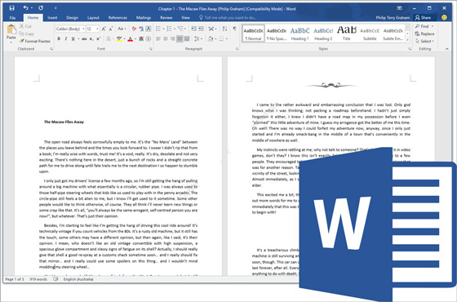
Task: Open the Select dropdown in Editing group
Action: (x=425, y=41)
